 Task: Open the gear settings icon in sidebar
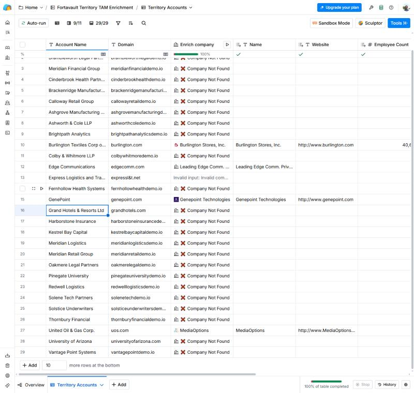pos(7,375)
